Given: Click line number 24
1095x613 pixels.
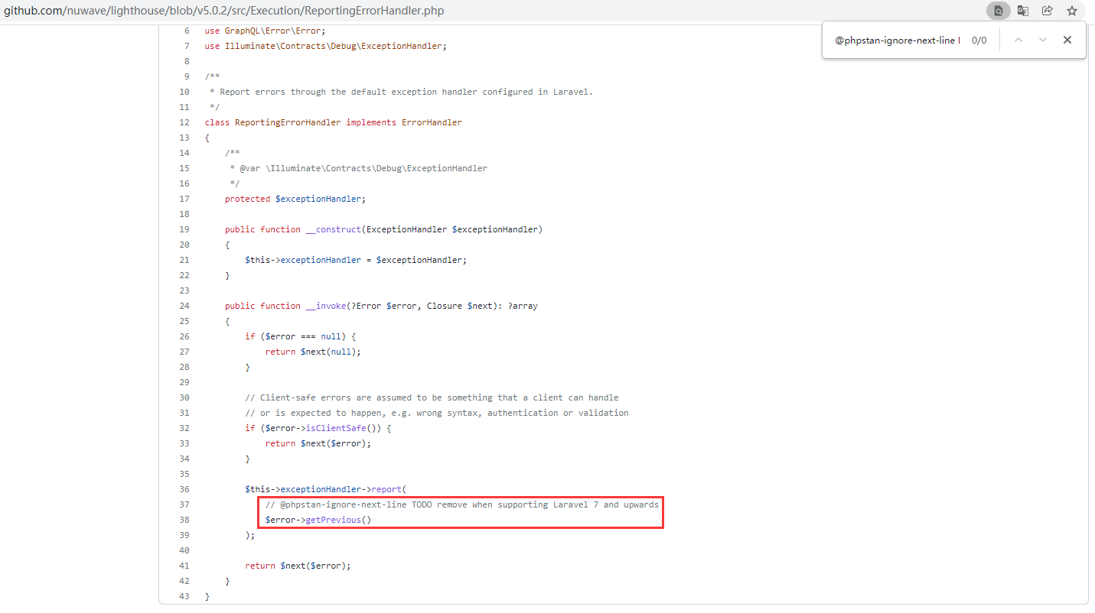Looking at the screenshot, I should coord(184,306).
